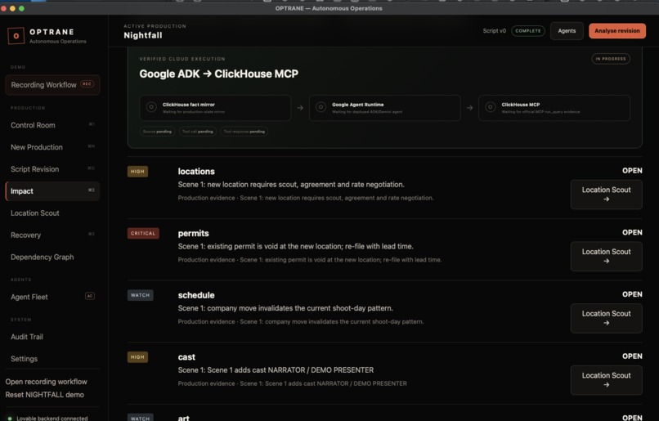This screenshot has height=421, width=659.
Task: Navigate to Recovery in sidebar
Action: (52, 235)
